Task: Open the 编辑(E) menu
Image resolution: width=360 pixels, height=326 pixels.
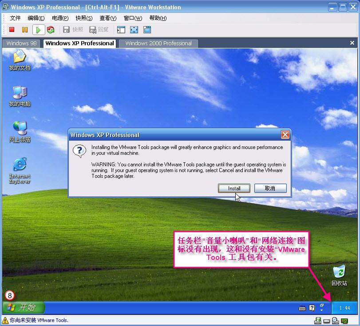Action: [x=36, y=18]
